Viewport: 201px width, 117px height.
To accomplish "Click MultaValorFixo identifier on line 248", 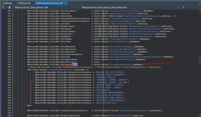I will (69, 62).
